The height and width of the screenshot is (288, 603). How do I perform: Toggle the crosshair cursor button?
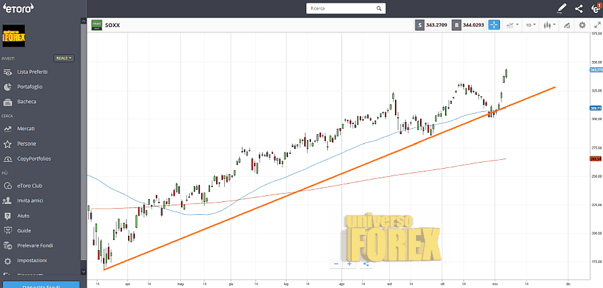(494, 25)
